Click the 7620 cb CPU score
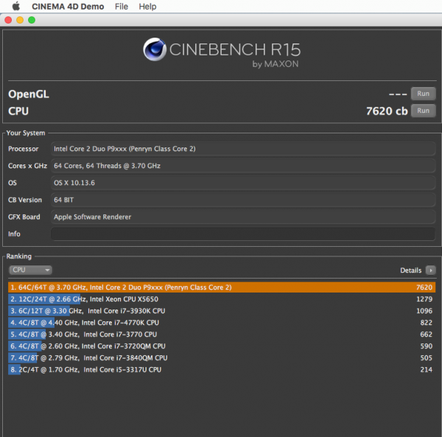Viewport: 442px width, 437px height. click(x=387, y=111)
